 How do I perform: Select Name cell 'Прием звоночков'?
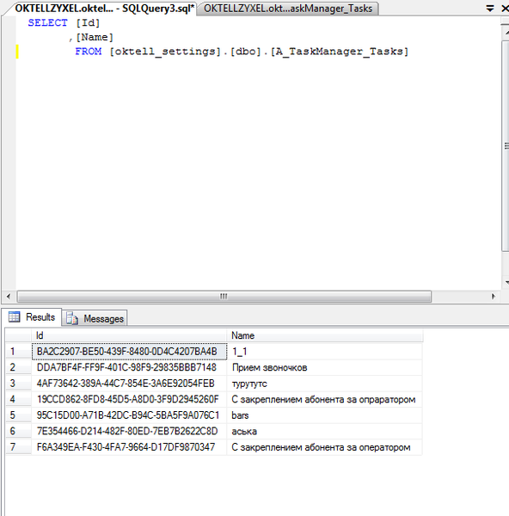pos(324,367)
